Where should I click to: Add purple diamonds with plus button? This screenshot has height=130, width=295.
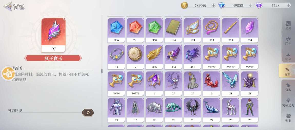coord(288,5)
